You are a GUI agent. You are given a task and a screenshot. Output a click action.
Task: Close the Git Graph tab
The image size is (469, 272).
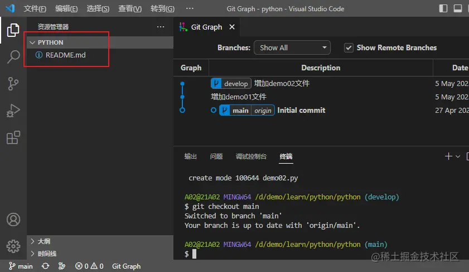[x=232, y=27]
